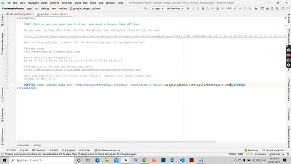Open the Layout Inspector

pos(273,150)
